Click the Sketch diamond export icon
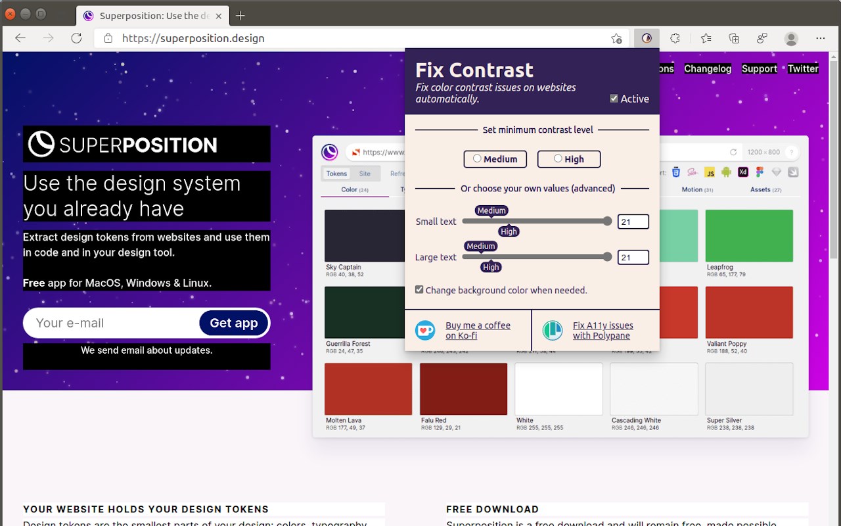Image resolution: width=841 pixels, height=526 pixels. (777, 172)
